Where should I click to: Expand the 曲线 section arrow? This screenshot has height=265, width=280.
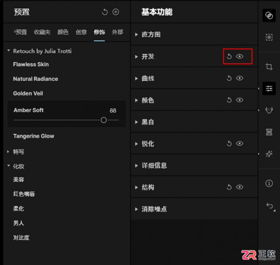point(137,79)
